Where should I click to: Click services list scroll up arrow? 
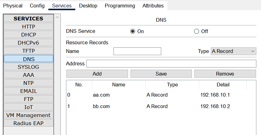click(57, 17)
